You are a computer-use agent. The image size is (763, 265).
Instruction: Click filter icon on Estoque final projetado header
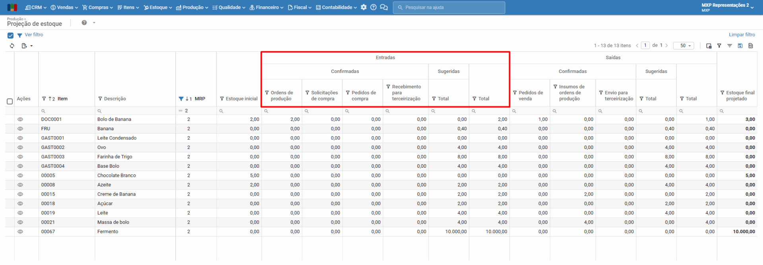(x=722, y=93)
